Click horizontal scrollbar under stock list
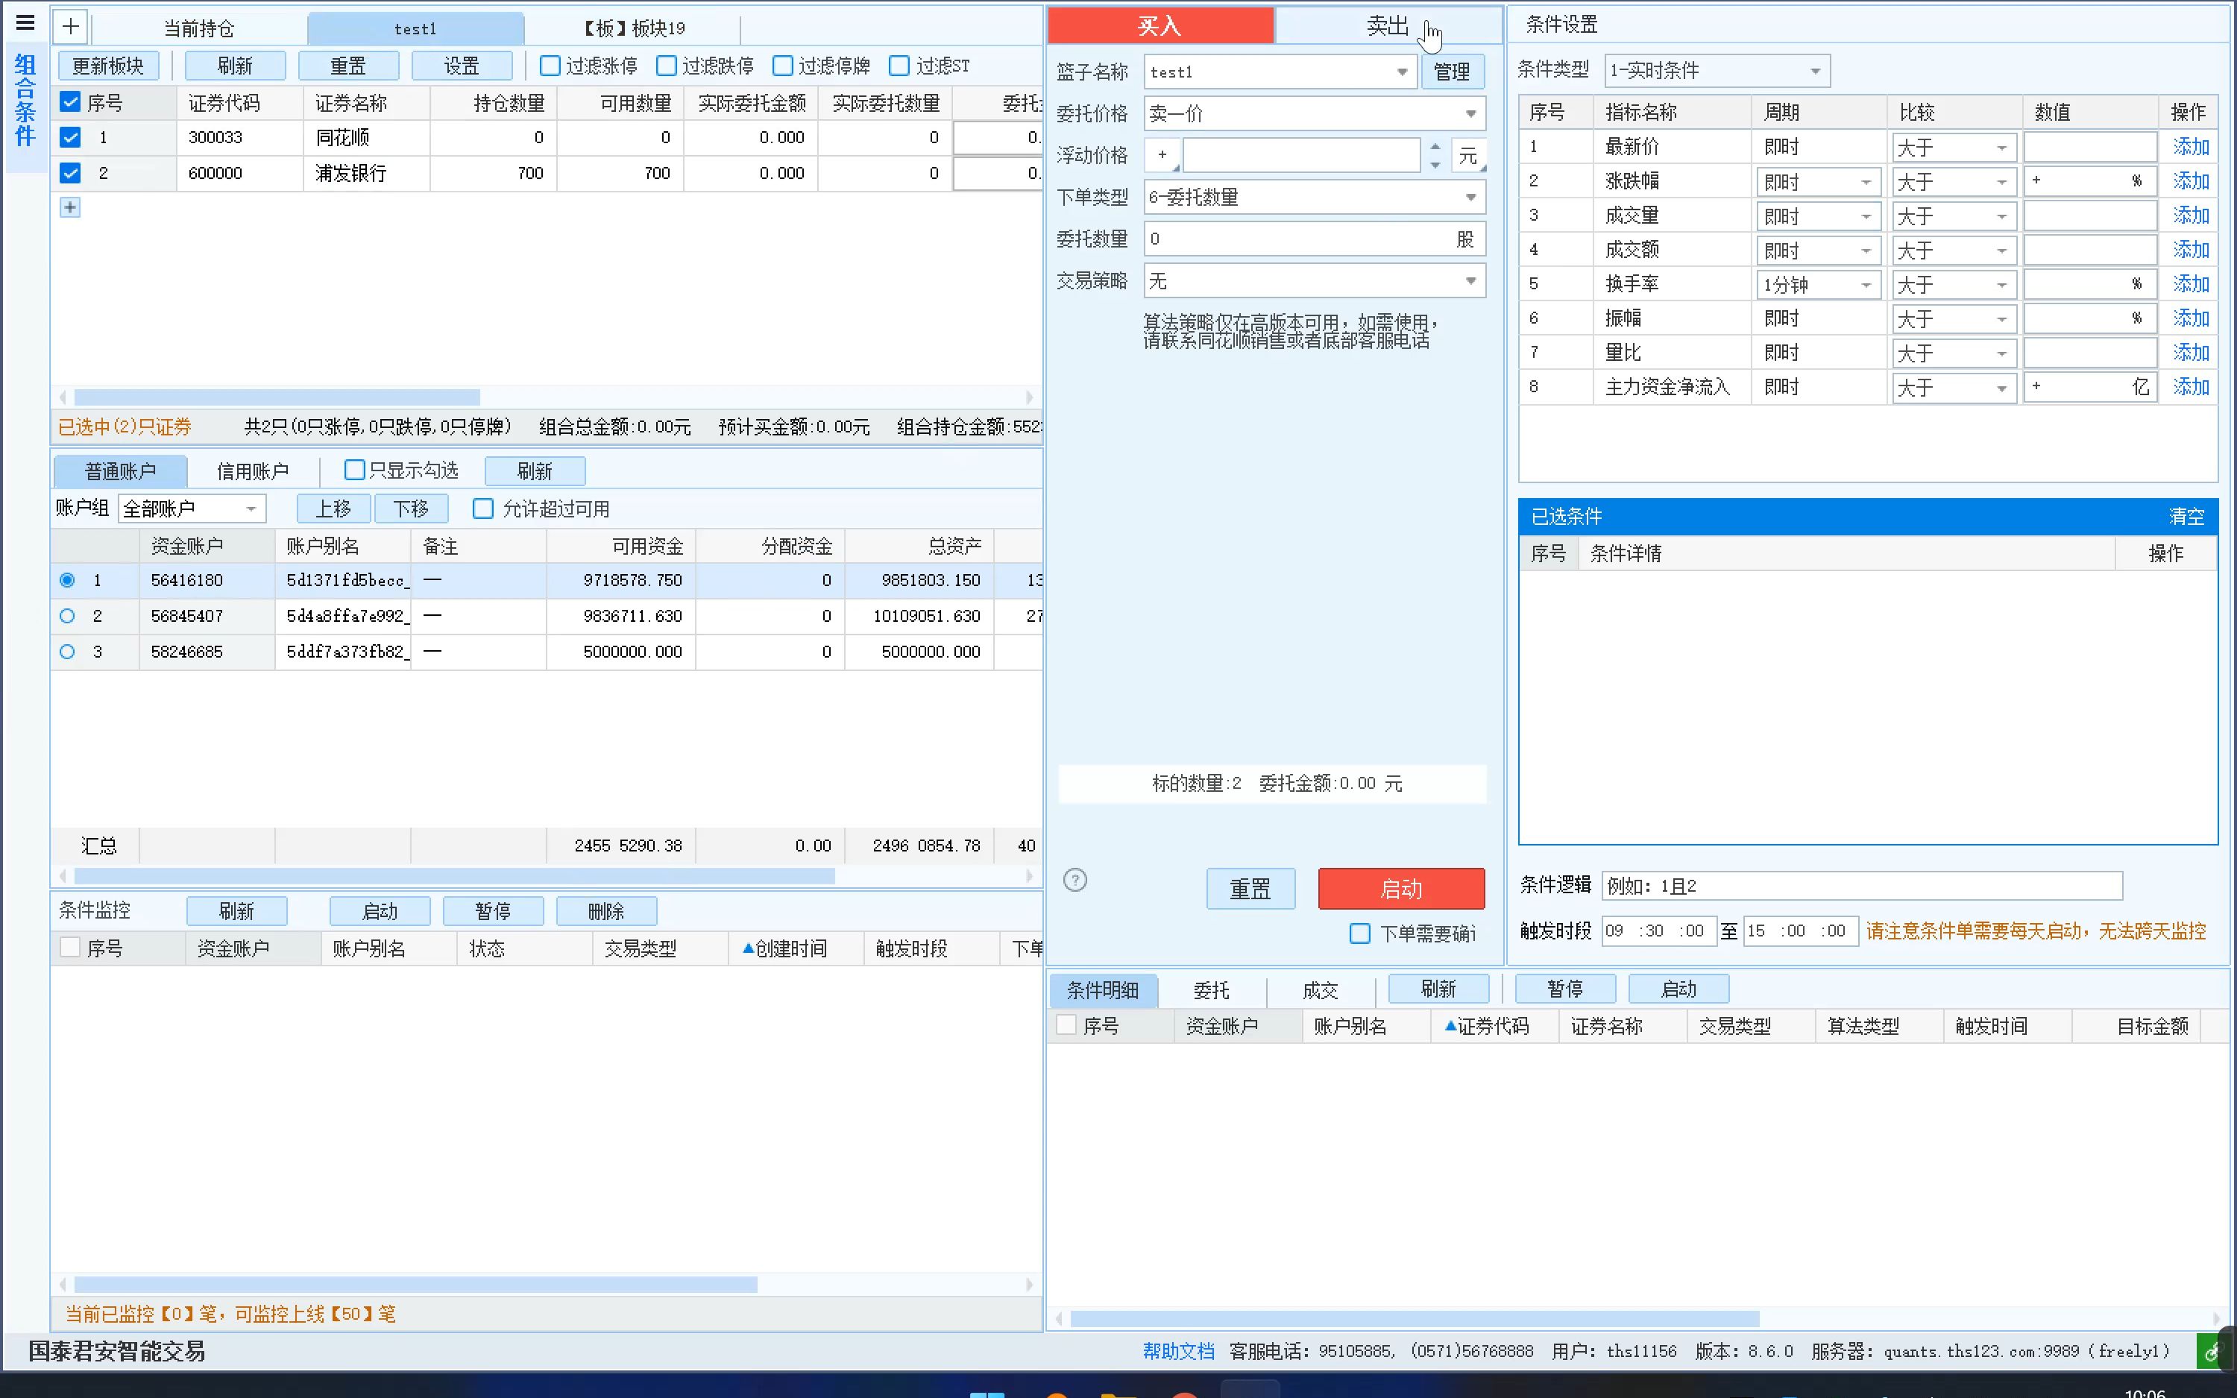 coord(277,397)
